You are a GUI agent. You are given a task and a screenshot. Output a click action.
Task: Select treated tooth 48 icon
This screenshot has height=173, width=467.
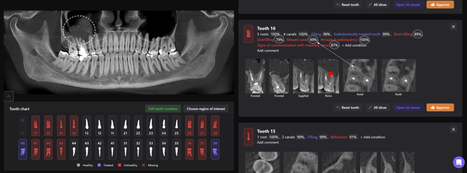(23, 149)
